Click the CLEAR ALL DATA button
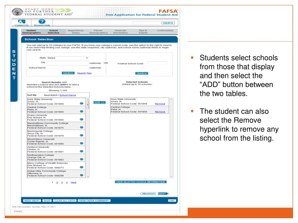The width and height of the screenshot is (298, 223). 65,201
